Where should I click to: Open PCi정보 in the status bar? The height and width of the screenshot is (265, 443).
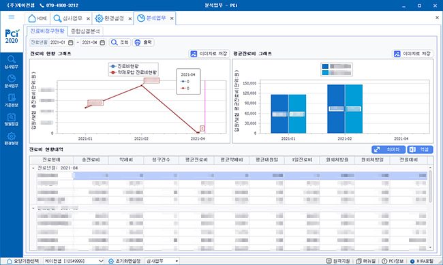393,261
